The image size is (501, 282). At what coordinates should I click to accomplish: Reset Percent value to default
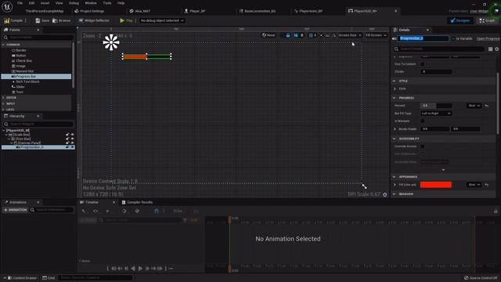tap(487, 106)
